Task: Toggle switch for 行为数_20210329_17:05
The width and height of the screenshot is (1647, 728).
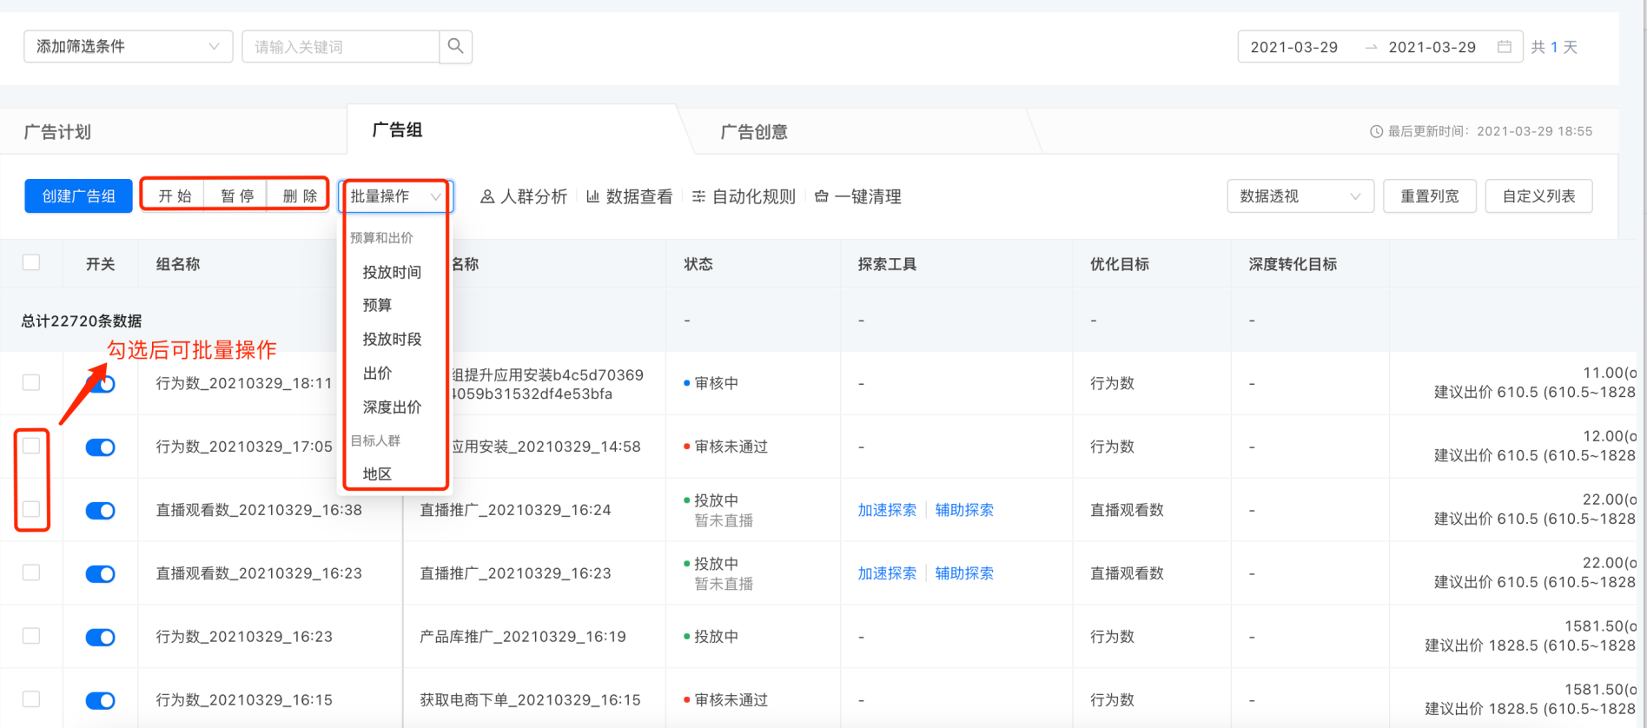Action: tap(101, 447)
